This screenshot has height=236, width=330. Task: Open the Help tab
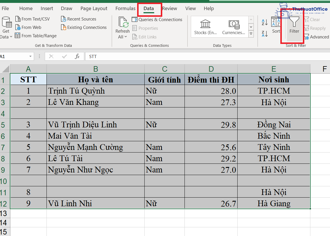tap(209, 8)
